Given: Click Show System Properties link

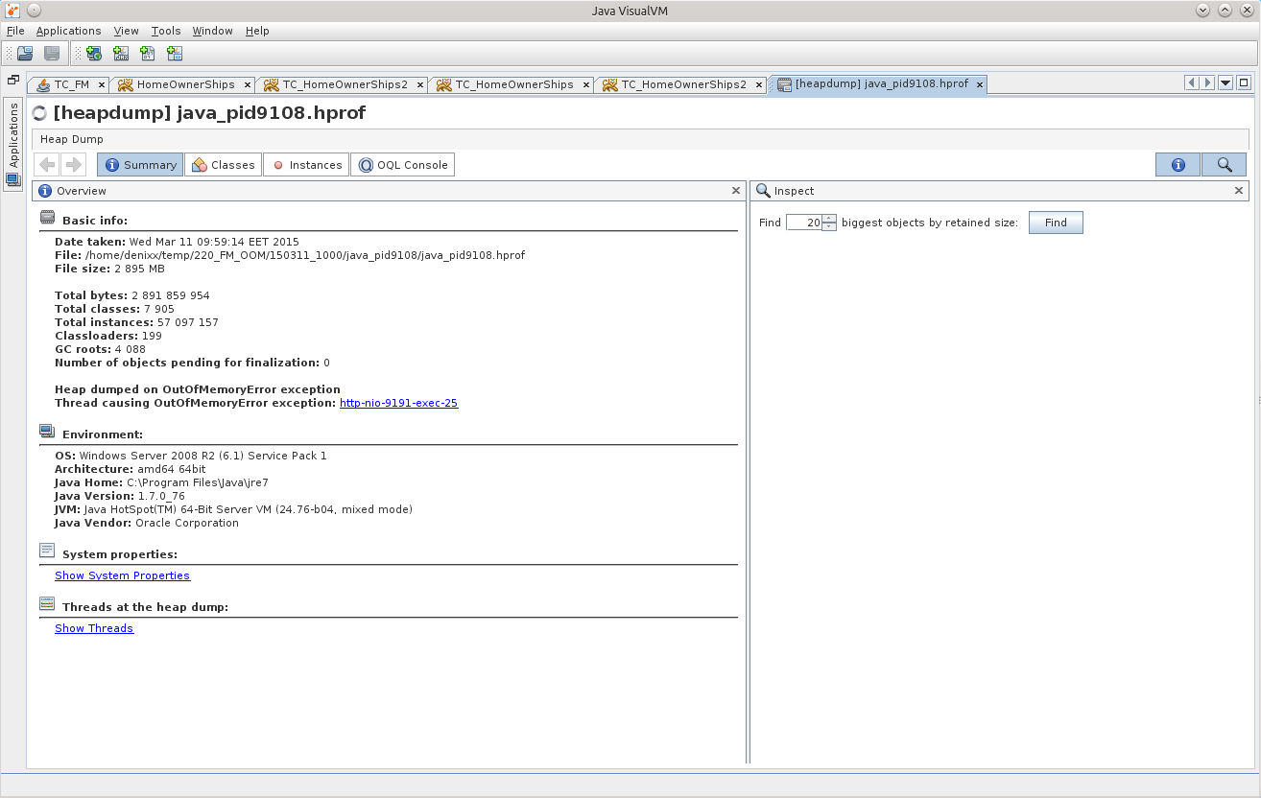Looking at the screenshot, I should tap(122, 575).
